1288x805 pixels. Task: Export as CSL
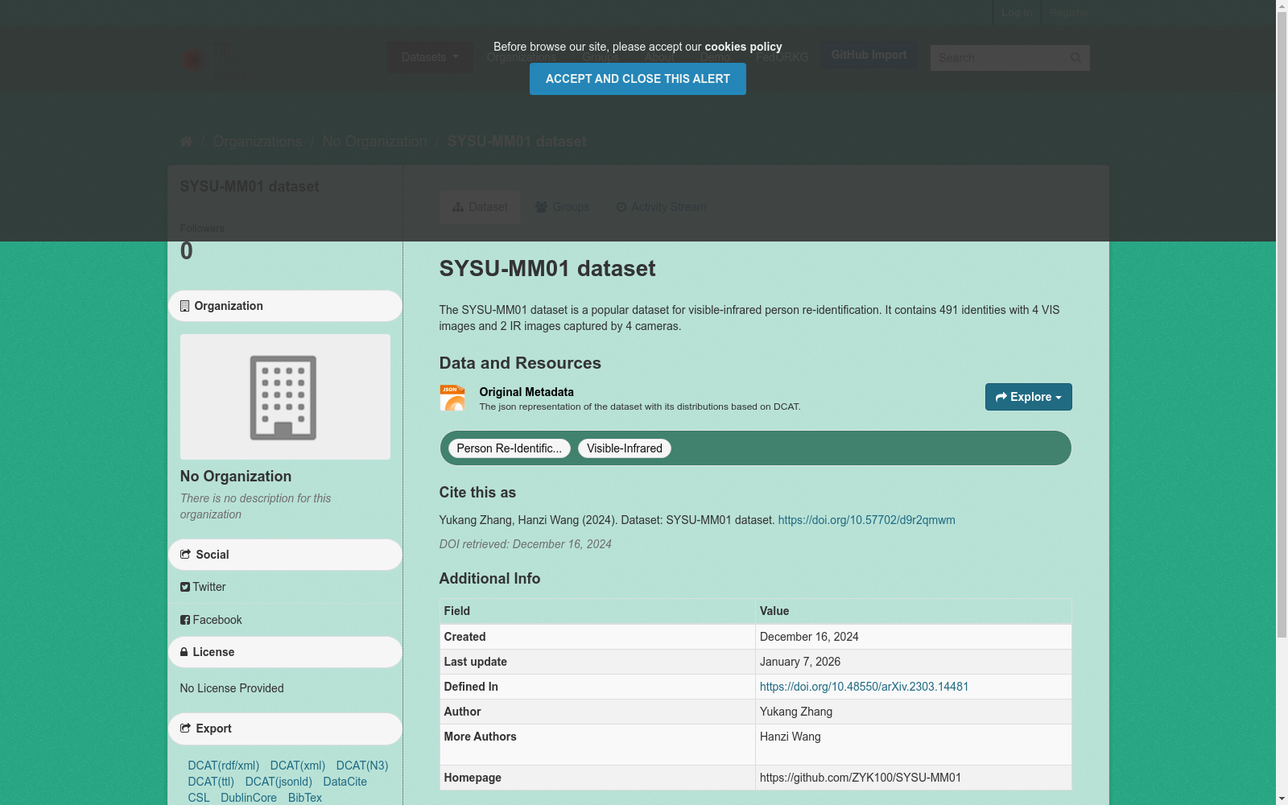point(199,798)
